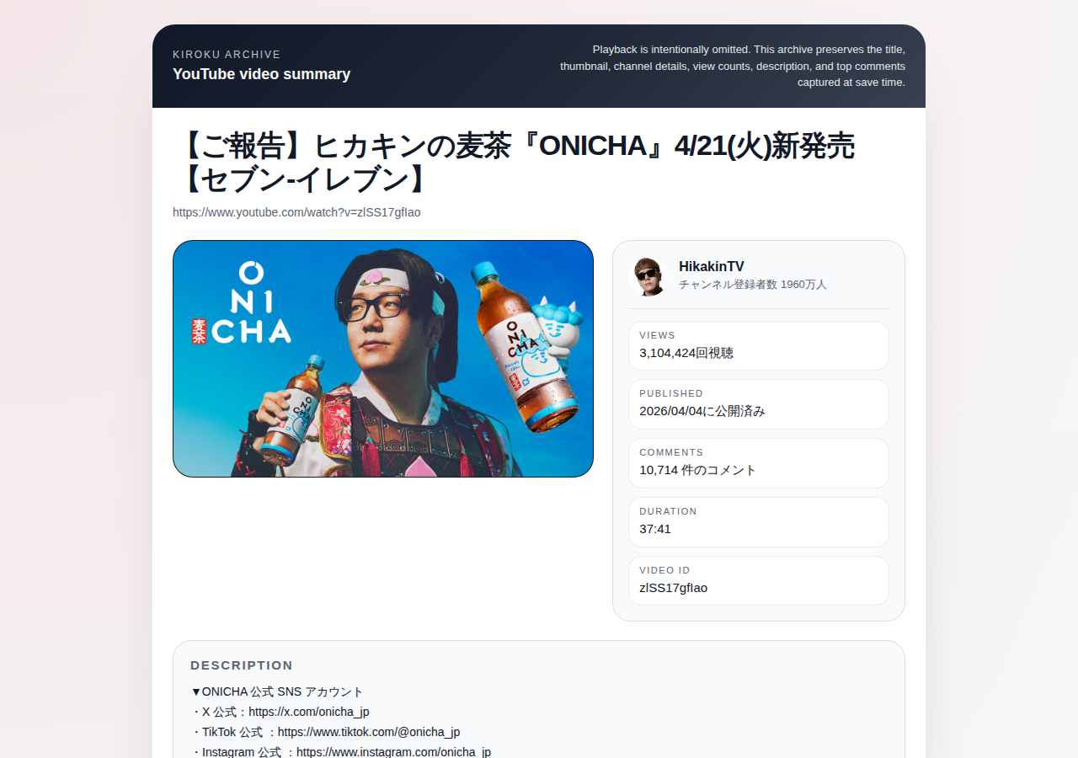Viewport: 1078px width, 758px height.
Task: Click the ONICHA logo in thumbnail
Action: pyautogui.click(x=242, y=303)
